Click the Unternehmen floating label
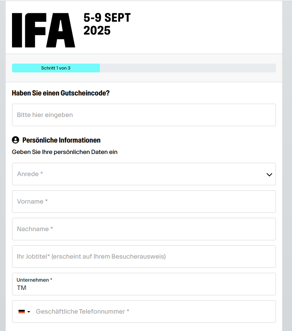Image resolution: width=292 pixels, height=331 pixels. coord(33,280)
